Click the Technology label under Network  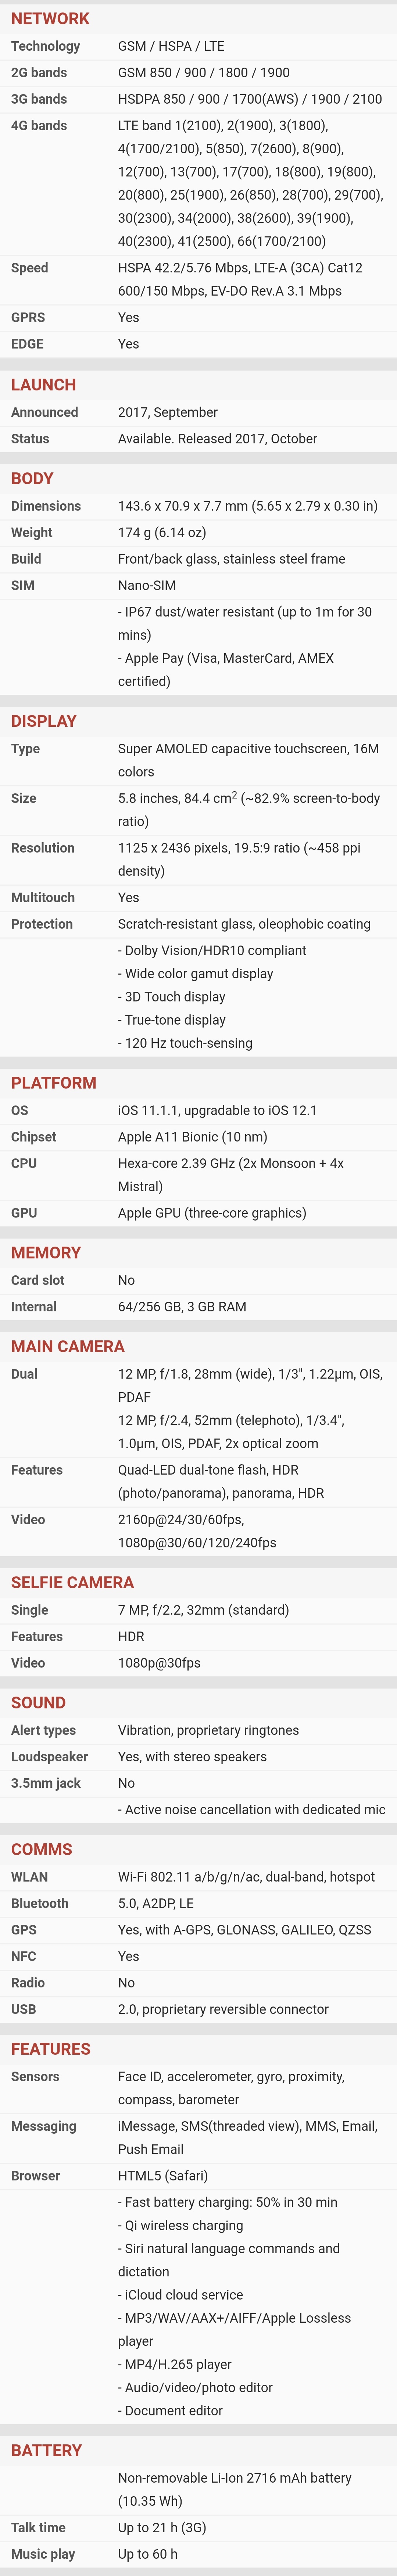45,46
